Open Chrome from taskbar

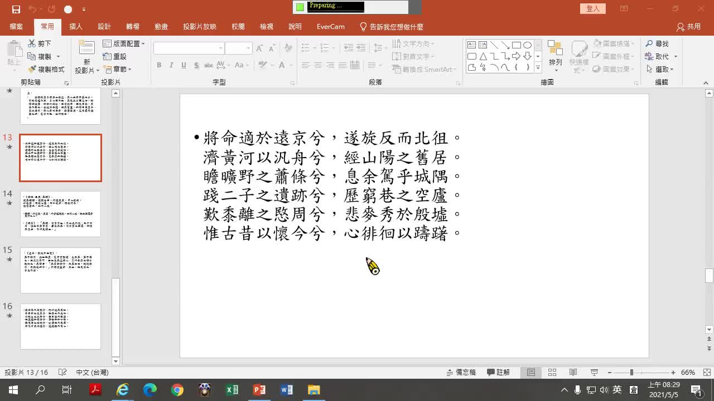click(x=177, y=390)
